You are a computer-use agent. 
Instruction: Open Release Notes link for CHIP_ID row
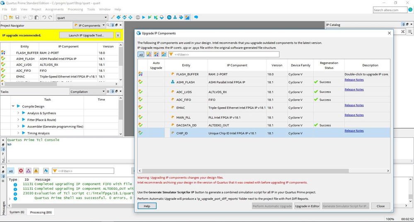[354, 131]
